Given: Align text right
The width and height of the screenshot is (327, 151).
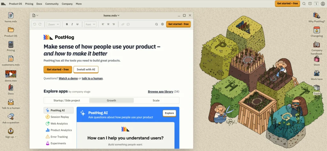Looking at the screenshot, I should point(113,24).
